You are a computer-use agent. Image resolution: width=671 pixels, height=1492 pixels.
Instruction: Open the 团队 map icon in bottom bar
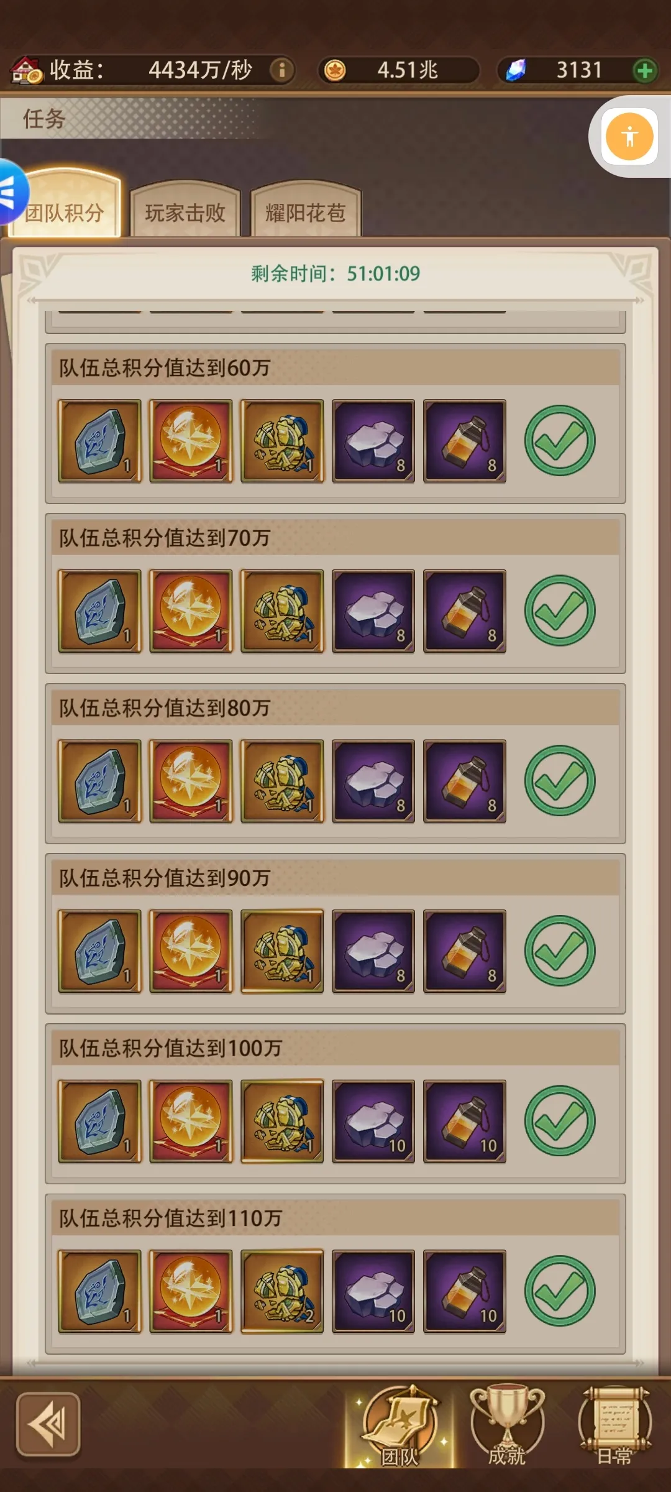pyautogui.click(x=399, y=1426)
